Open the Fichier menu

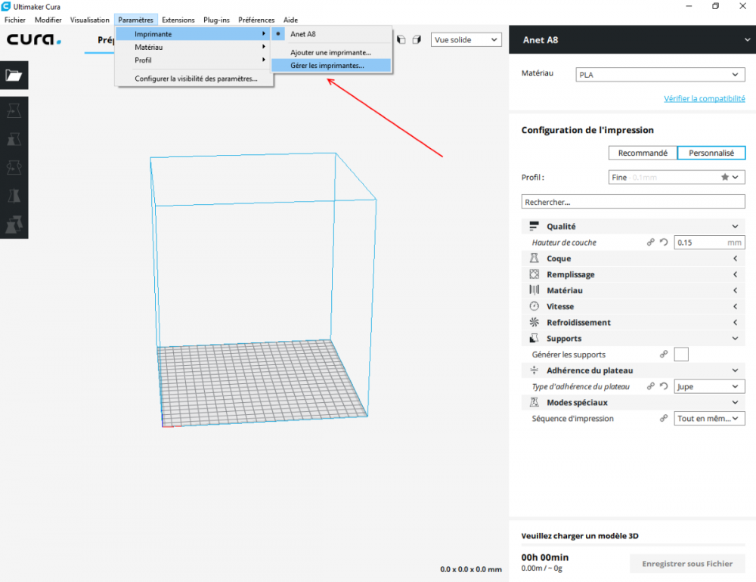coord(15,20)
